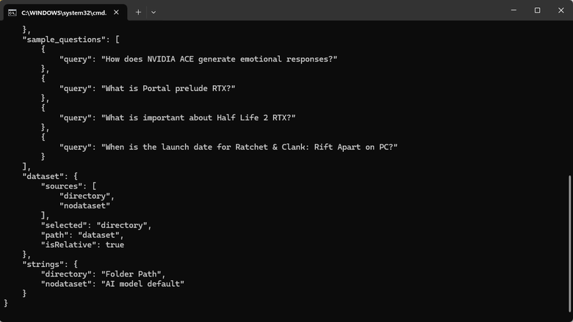573x322 pixels.
Task: Click empty title bar area
Action: coord(329,10)
